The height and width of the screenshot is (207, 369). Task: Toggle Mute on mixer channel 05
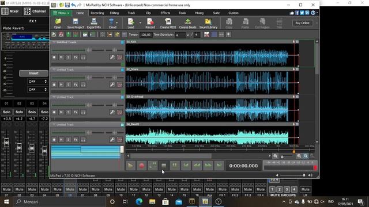(x=58, y=189)
